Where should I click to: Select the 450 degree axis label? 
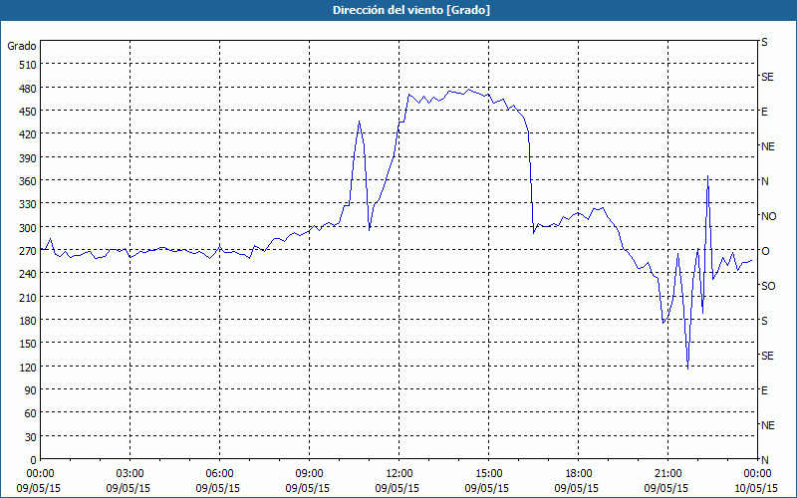[28, 112]
